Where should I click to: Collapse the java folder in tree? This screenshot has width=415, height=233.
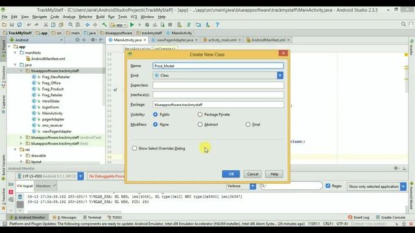15,65
